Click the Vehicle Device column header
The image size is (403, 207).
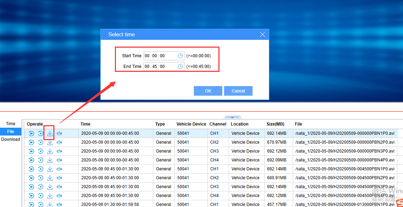tap(191, 124)
